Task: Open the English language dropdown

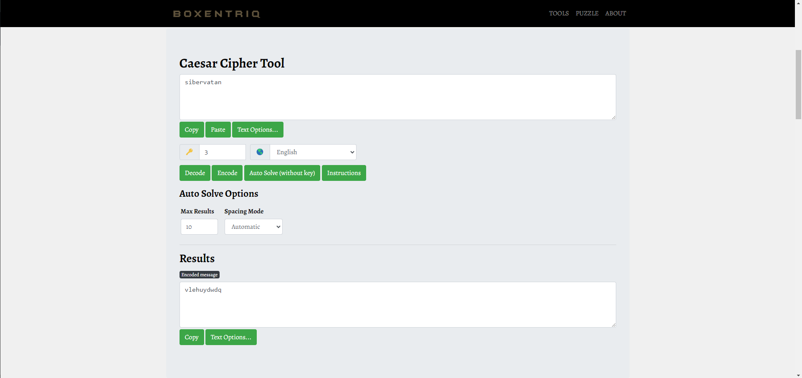Action: [313, 152]
